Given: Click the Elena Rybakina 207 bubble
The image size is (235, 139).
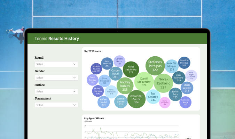Looking at the screenshot, I should click(104, 81).
